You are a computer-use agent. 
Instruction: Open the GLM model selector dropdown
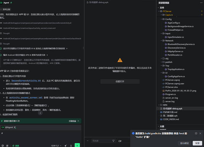click(x=56, y=146)
